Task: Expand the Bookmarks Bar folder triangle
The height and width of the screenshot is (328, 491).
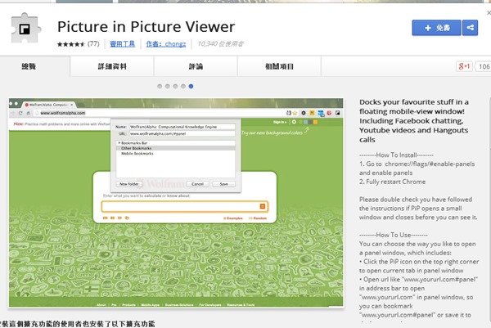Action: [119, 142]
